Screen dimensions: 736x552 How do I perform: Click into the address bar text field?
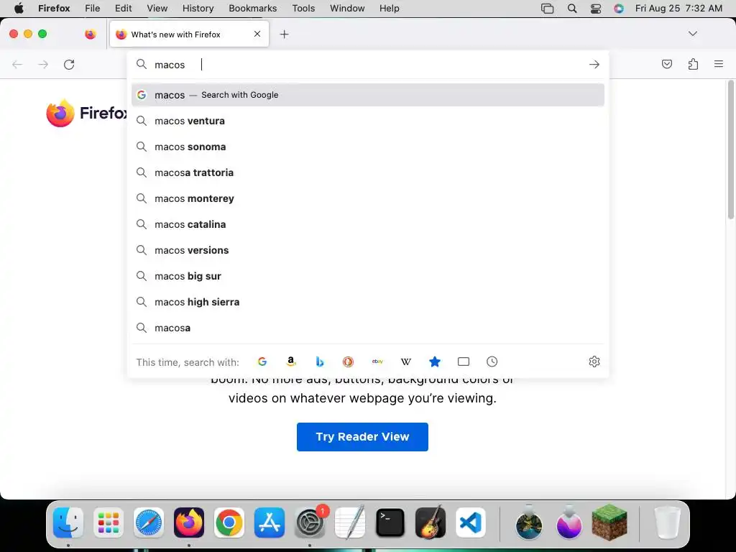[369, 64]
